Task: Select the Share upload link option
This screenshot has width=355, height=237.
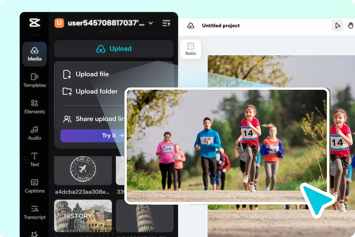Action: [94, 119]
